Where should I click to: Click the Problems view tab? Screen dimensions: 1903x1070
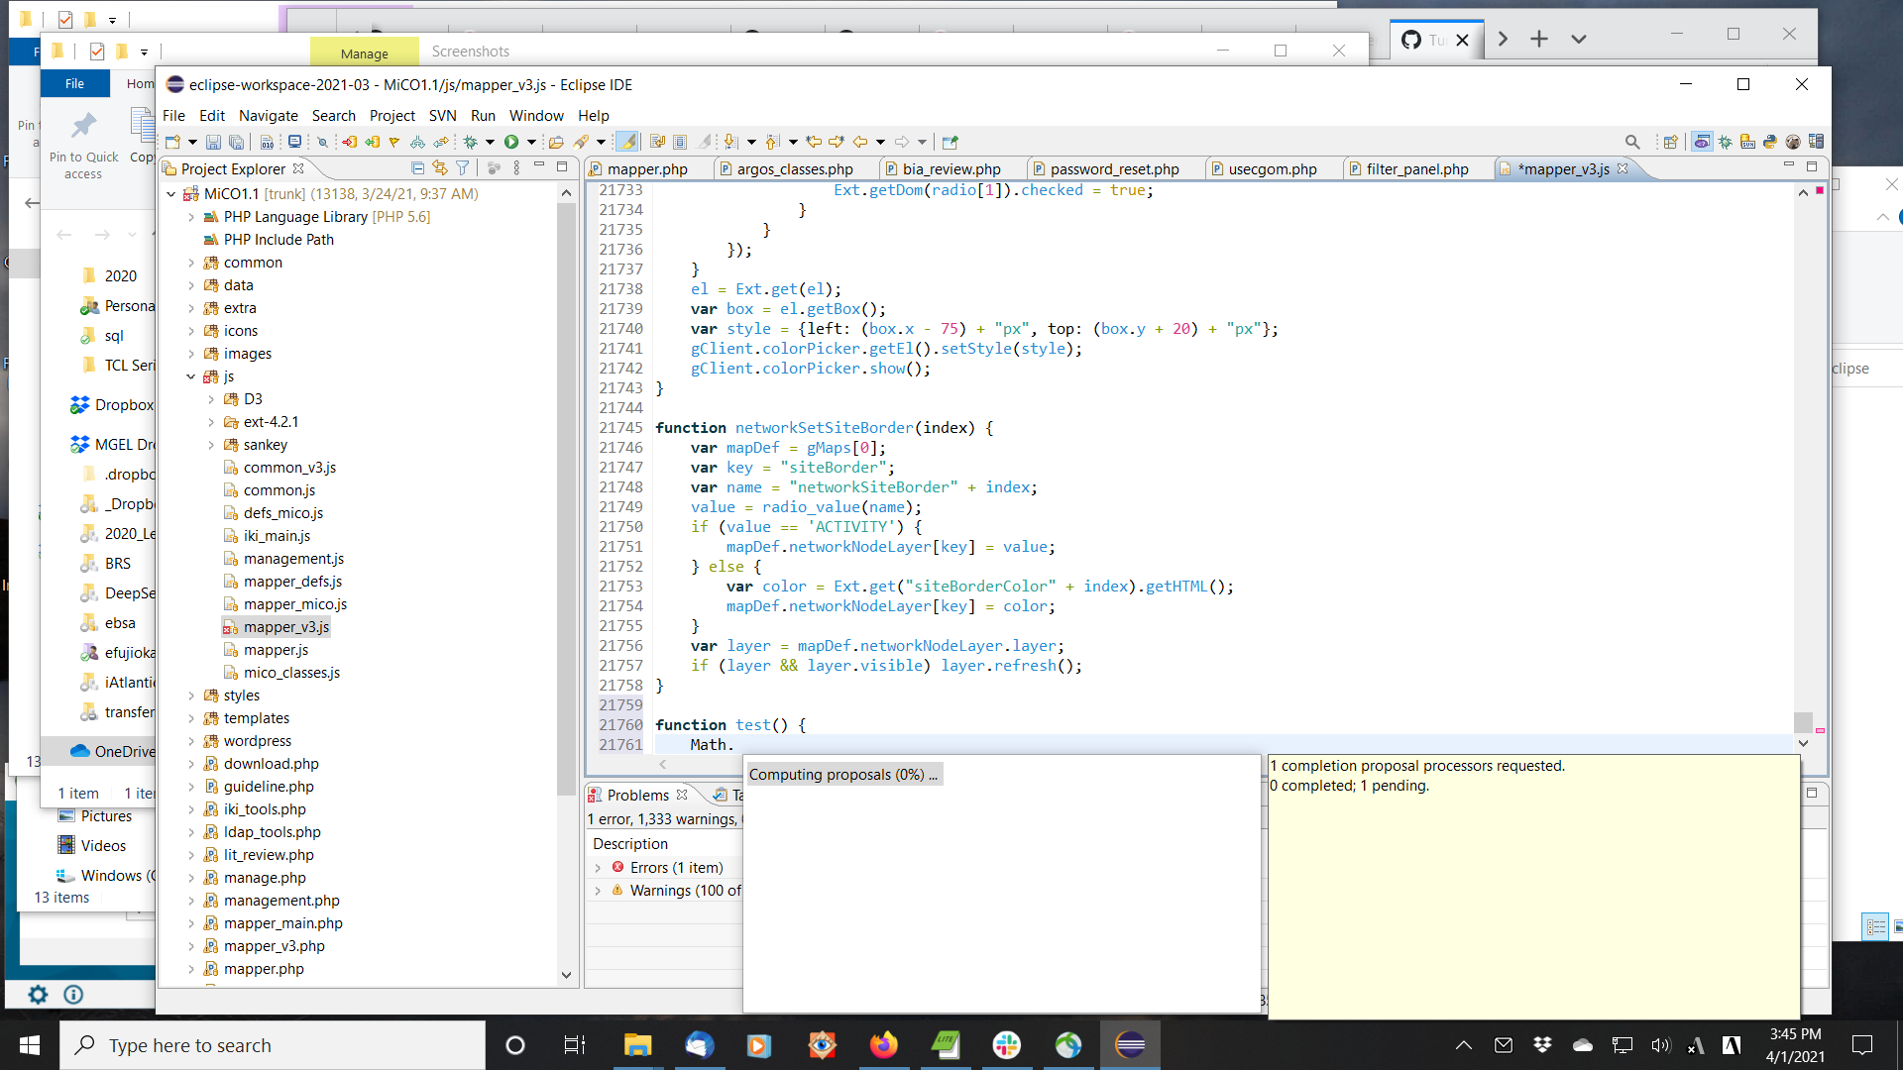point(637,796)
